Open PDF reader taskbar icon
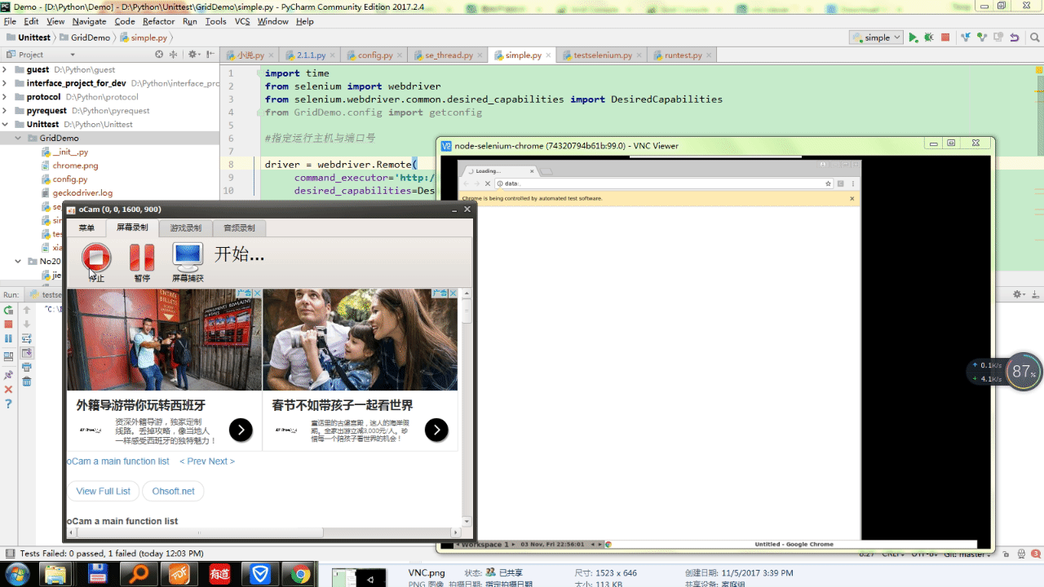Screen dimensions: 1044x587 pyautogui.click(x=180, y=575)
